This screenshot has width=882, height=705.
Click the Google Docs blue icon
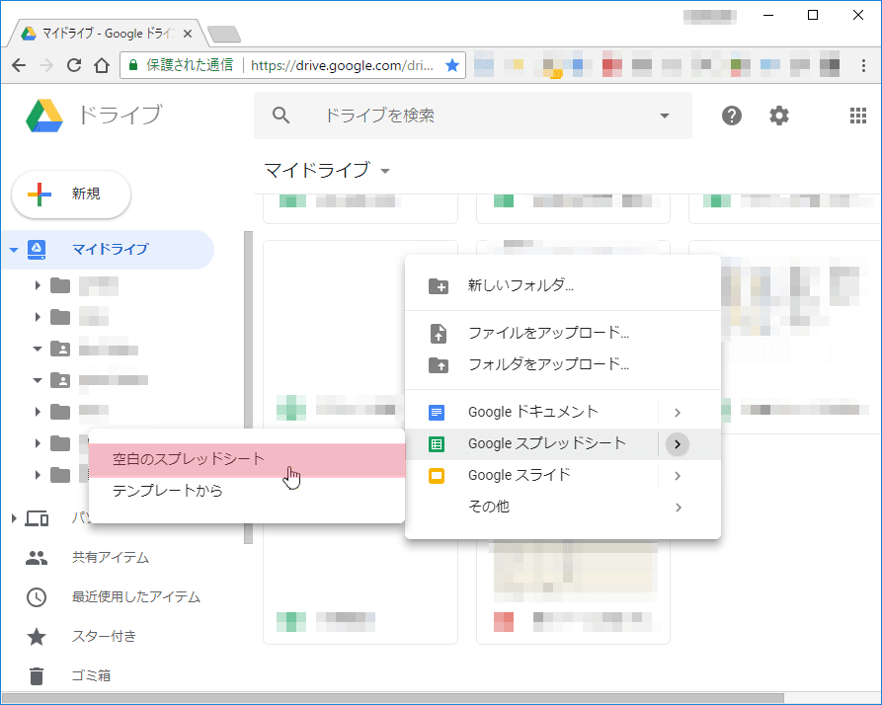point(437,413)
